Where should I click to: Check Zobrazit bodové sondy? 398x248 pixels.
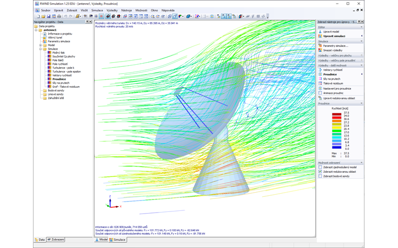click(320, 176)
